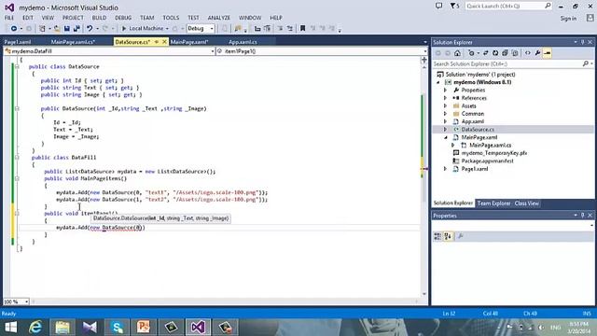
Task: Click the Quick Launch search field
Action: pyautogui.click(x=507, y=7)
